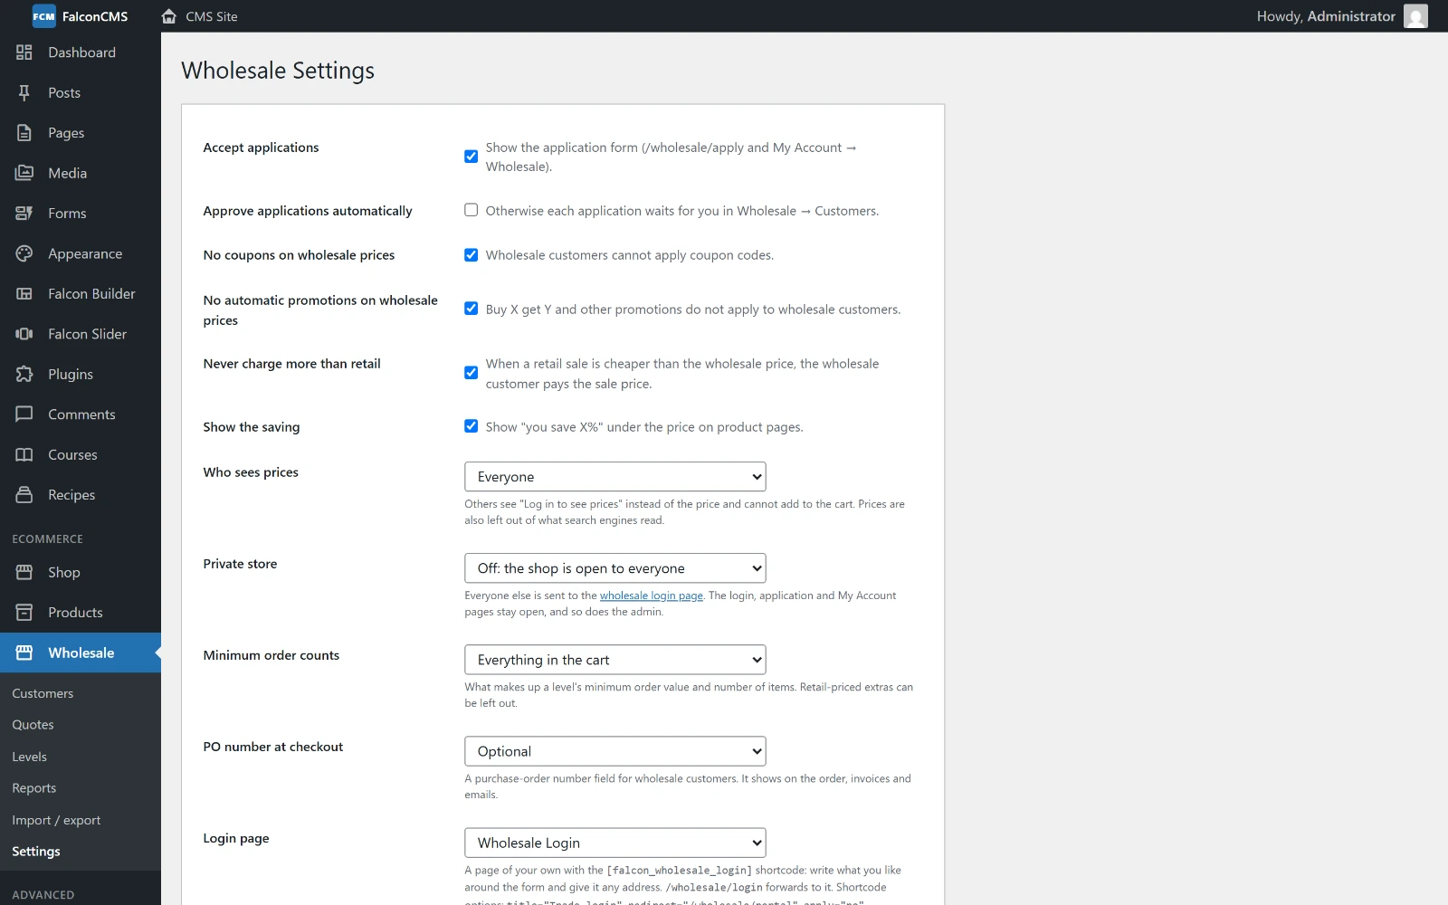Follow the wholesale login page link
This screenshot has height=905, width=1448.
pyautogui.click(x=652, y=595)
